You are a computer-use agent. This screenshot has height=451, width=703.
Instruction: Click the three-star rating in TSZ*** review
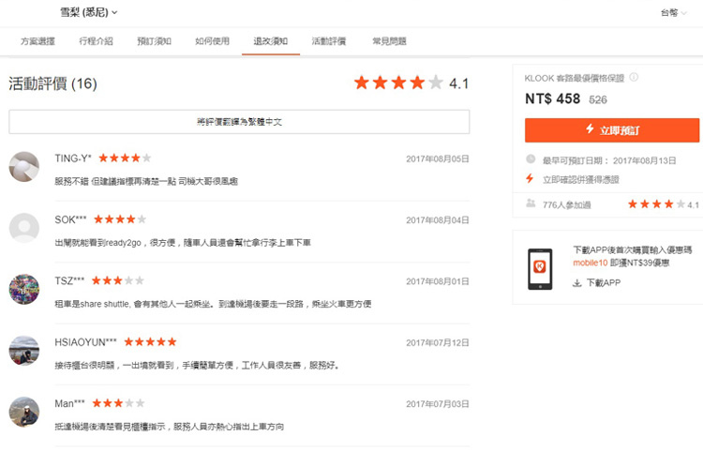[117, 280]
